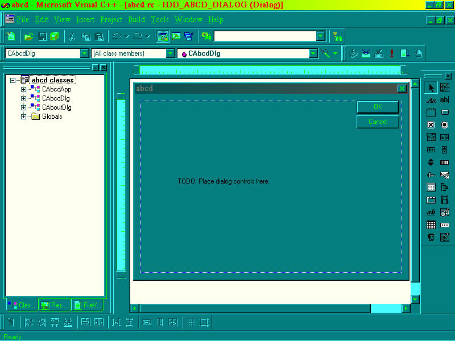
Task: Pick the Tab Control tool
Action: pyautogui.click(x=431, y=200)
